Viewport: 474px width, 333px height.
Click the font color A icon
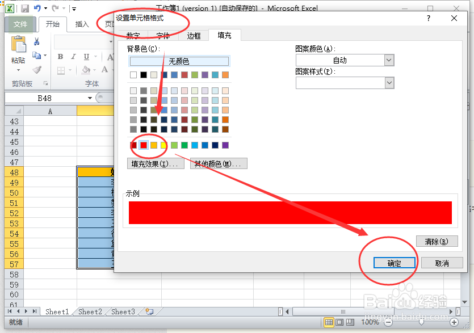(104, 70)
